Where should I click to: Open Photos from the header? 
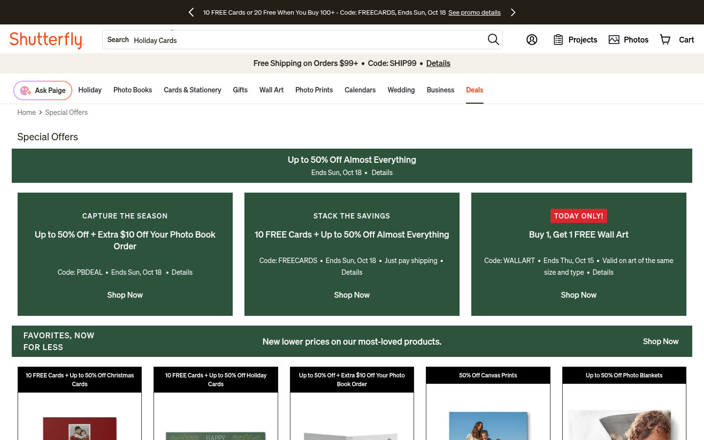click(x=629, y=40)
